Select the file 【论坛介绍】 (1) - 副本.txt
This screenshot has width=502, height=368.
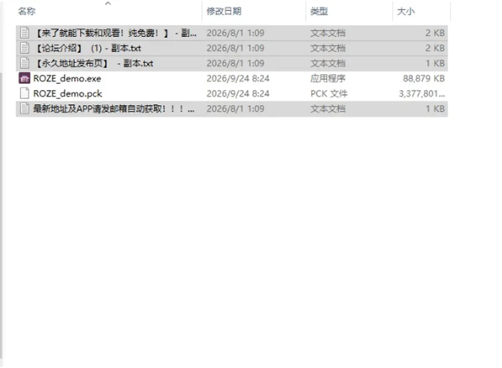click(87, 48)
